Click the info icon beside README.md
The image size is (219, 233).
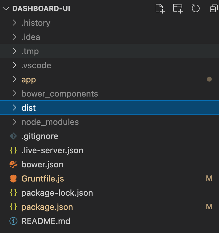click(13, 221)
